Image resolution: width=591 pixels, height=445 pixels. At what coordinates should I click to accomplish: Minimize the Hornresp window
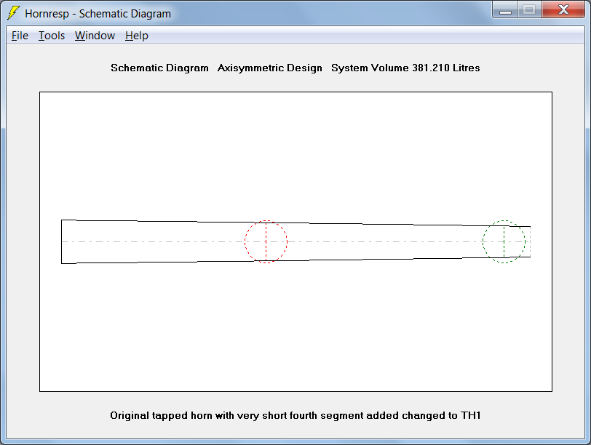[x=505, y=9]
